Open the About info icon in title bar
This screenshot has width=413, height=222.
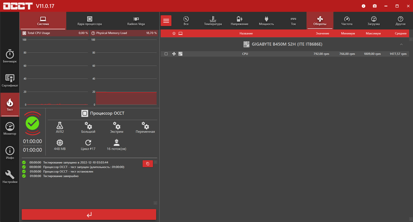[364, 6]
